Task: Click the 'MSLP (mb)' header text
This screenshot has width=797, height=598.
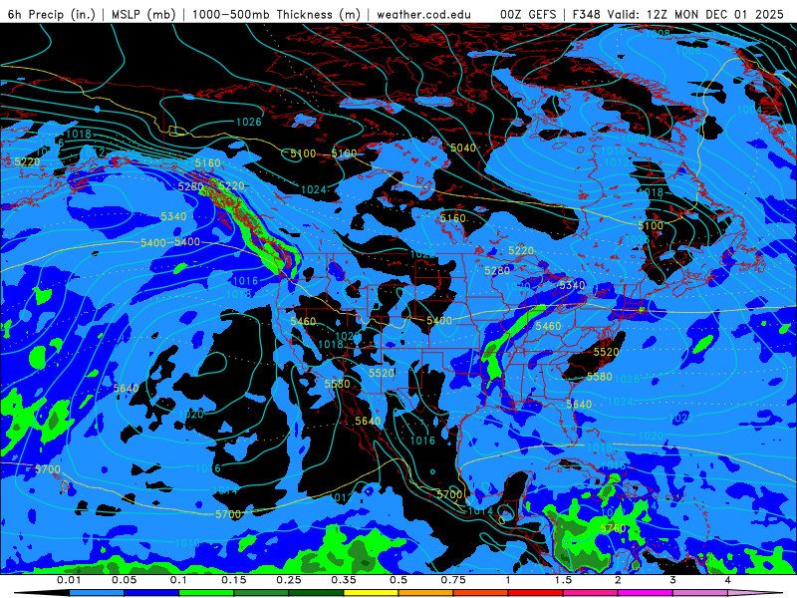Action: (143, 14)
